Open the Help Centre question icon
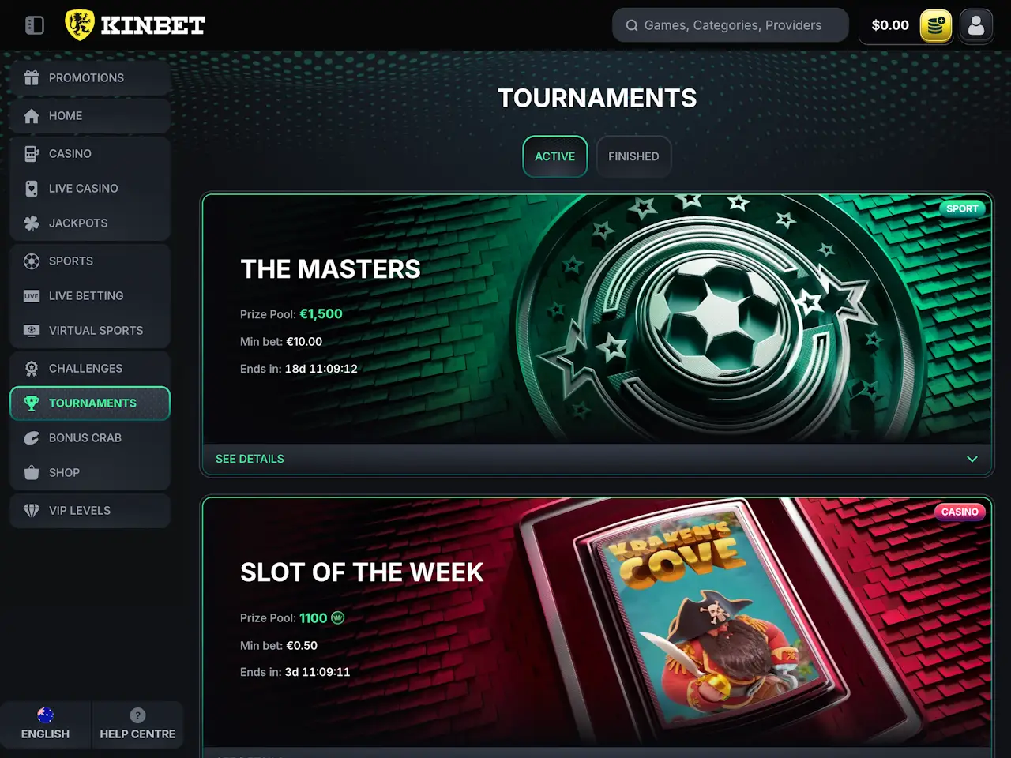Image resolution: width=1011 pixels, height=758 pixels. pos(137,715)
